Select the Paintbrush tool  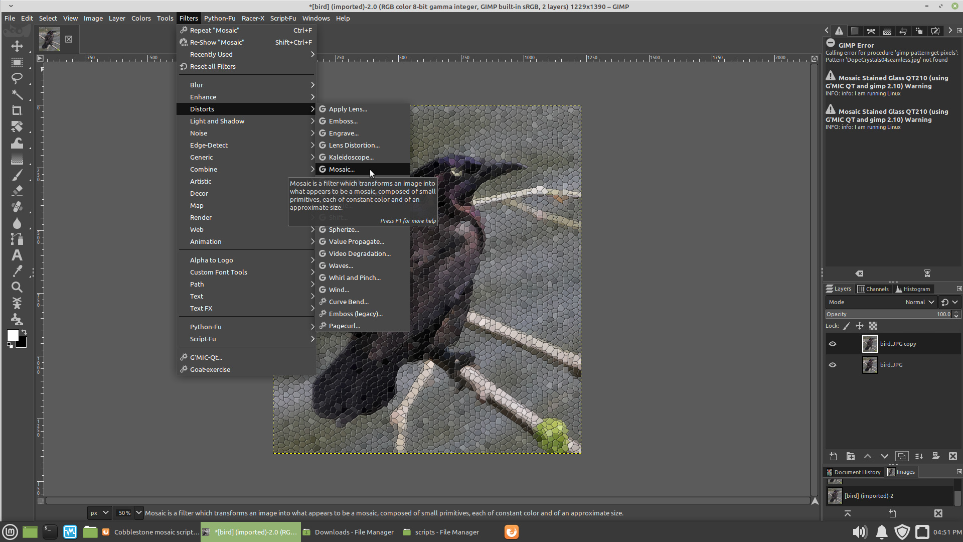coord(17,175)
